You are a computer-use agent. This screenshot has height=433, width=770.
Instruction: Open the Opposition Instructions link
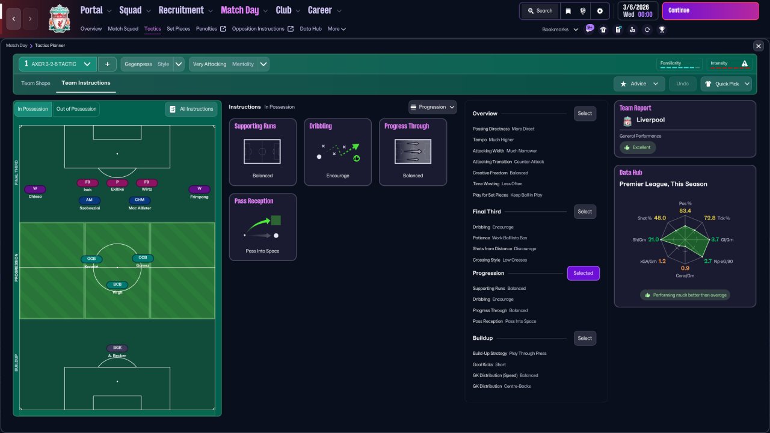[x=263, y=29]
